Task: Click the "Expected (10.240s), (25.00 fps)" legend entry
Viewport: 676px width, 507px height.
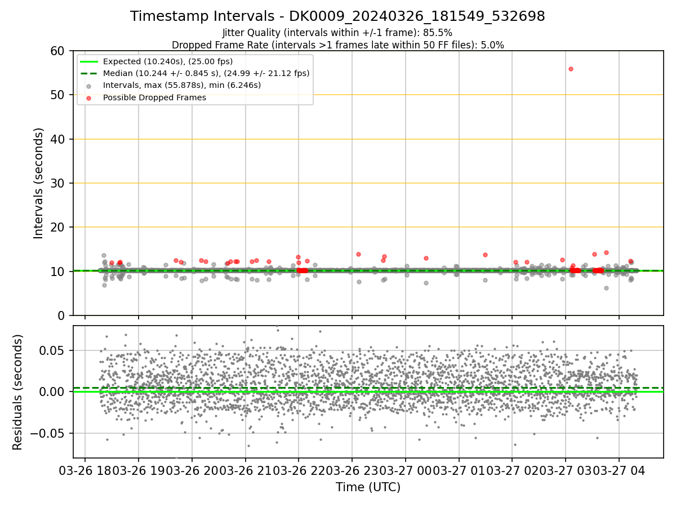Action: click(168, 61)
